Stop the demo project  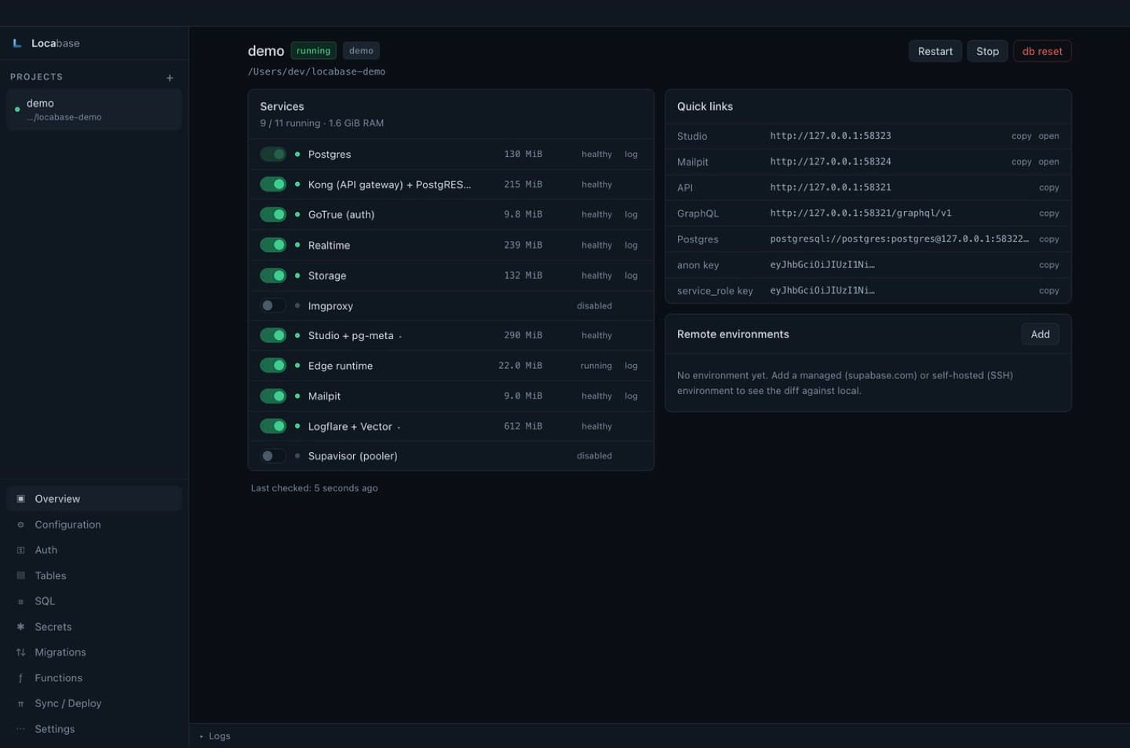pyautogui.click(x=987, y=51)
